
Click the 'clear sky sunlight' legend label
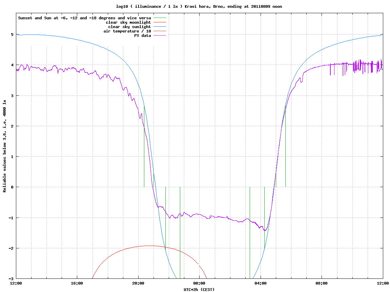point(129,27)
